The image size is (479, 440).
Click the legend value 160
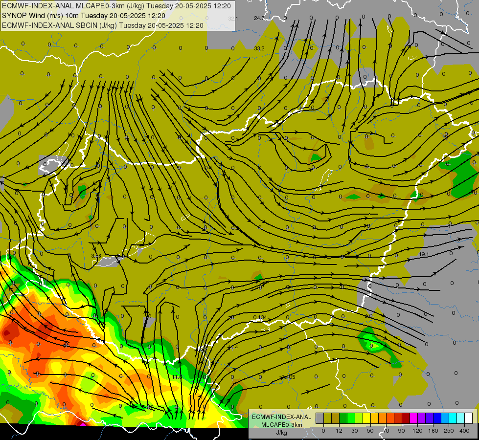[x=433, y=431]
